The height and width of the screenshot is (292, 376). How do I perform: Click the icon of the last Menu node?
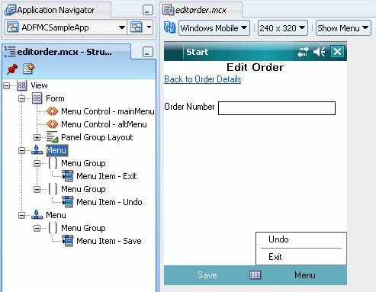pyautogui.click(x=37, y=215)
